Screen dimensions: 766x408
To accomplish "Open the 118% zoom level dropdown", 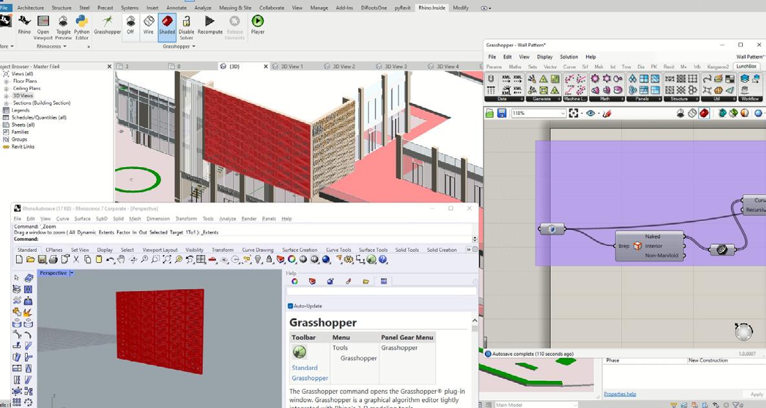I will point(563,113).
